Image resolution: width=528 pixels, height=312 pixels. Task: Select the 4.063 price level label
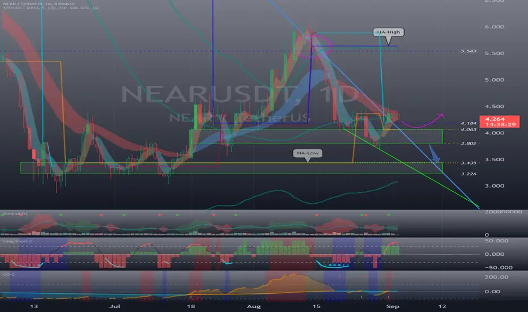click(x=469, y=129)
